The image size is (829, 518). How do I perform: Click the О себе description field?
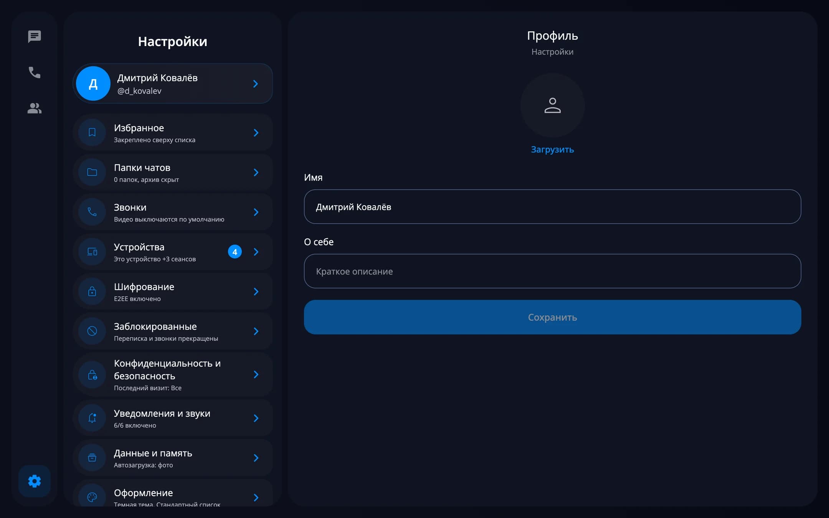[552, 271]
